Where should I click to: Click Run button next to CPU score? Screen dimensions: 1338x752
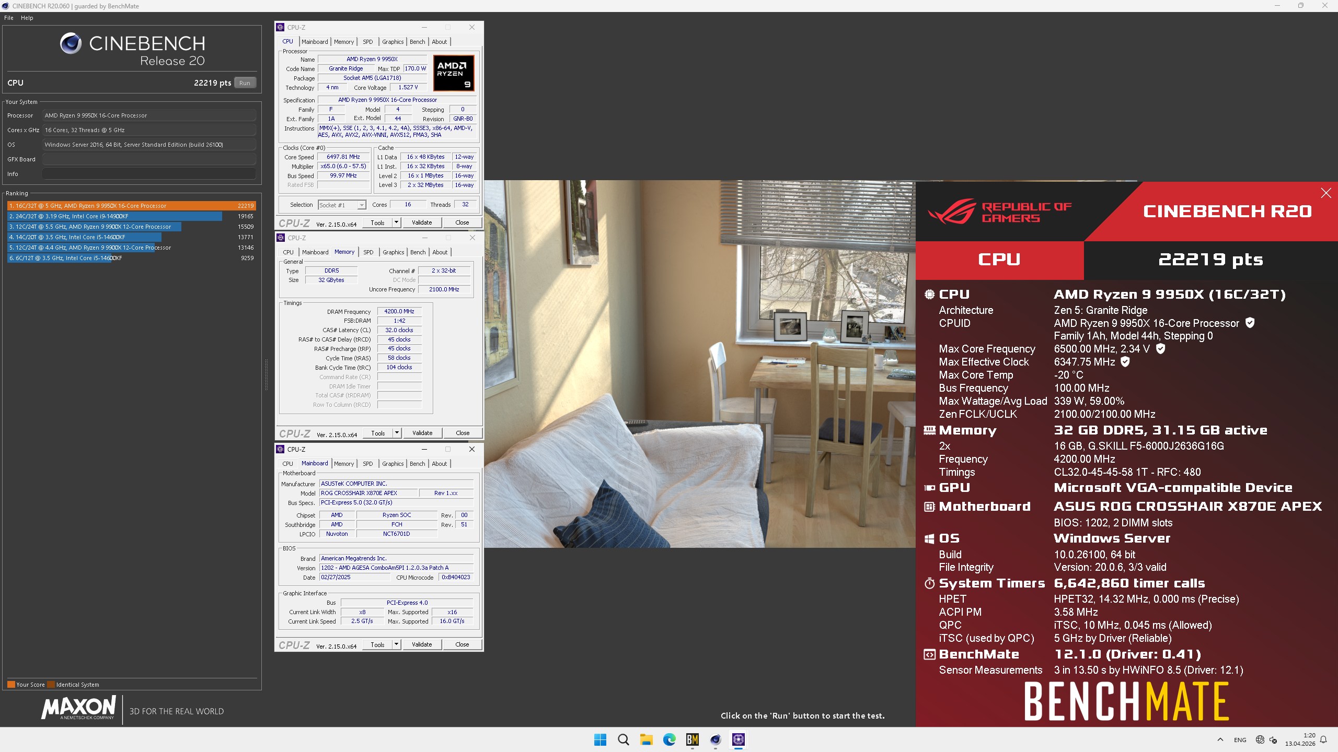click(245, 83)
